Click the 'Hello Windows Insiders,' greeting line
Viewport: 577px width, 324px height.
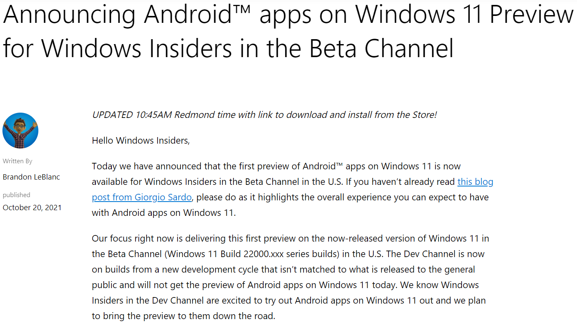141,141
